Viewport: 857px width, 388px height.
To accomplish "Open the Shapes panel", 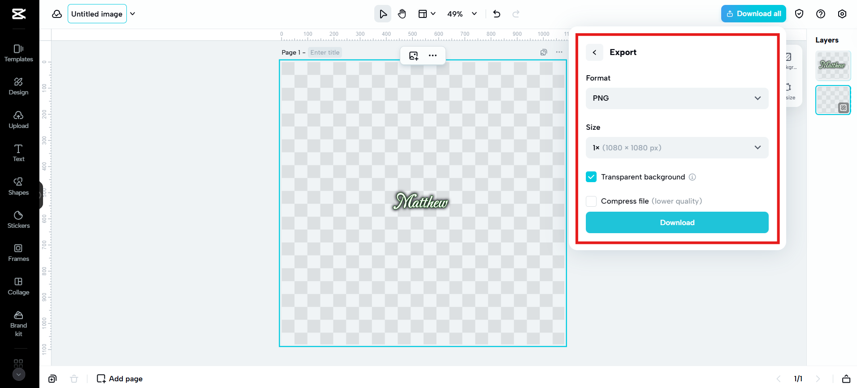I will coord(19,187).
